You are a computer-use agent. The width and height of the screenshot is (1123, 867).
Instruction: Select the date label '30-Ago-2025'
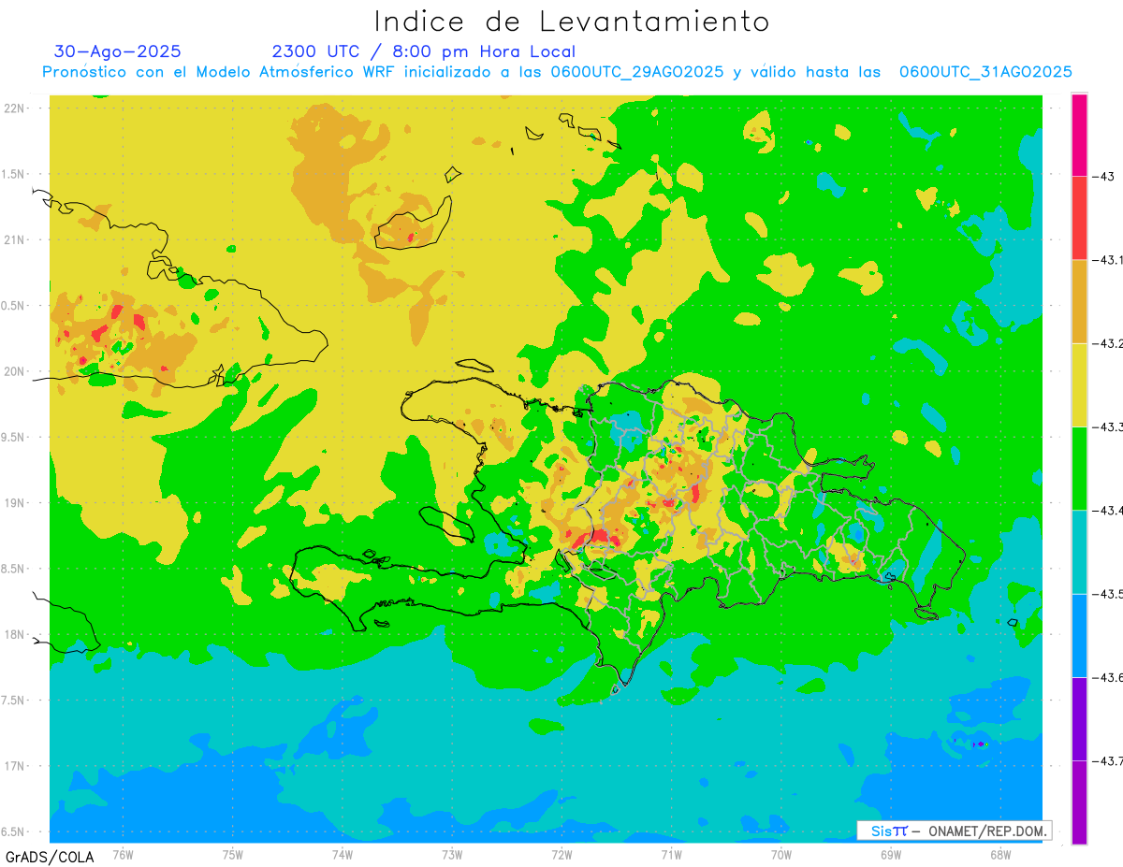pyautogui.click(x=118, y=51)
